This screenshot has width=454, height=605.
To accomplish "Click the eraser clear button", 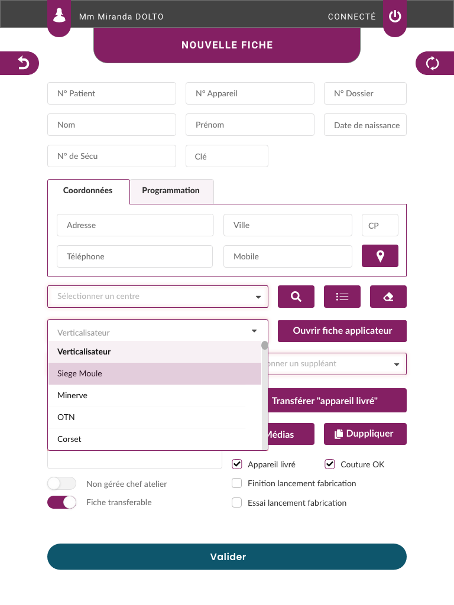I will (x=388, y=297).
